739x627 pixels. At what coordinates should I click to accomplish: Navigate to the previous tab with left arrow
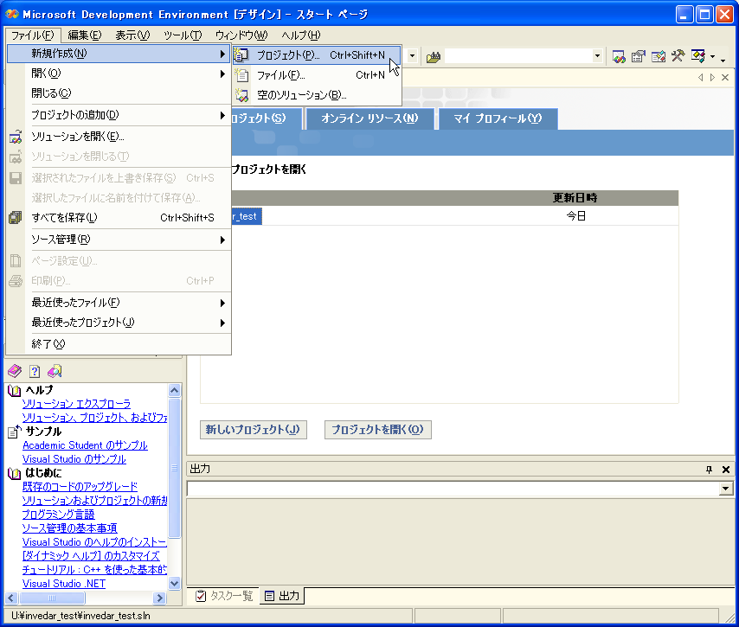[x=701, y=77]
